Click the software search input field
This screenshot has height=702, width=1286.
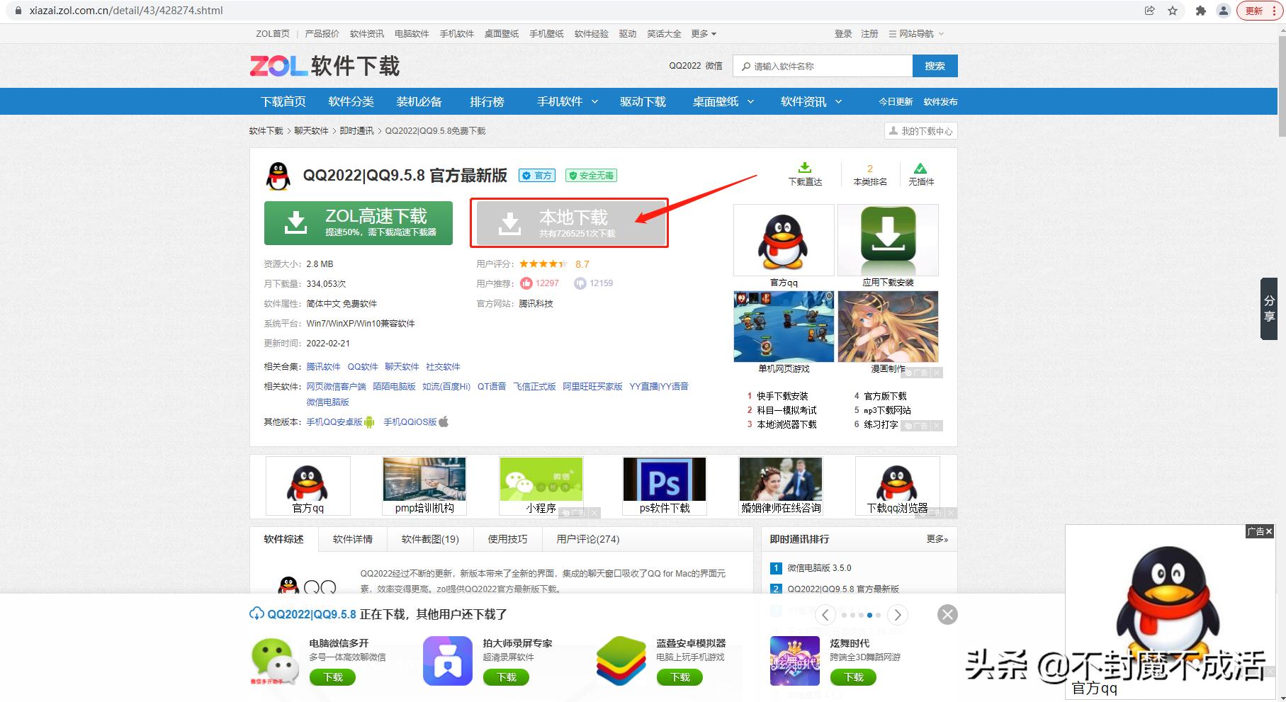pos(822,65)
